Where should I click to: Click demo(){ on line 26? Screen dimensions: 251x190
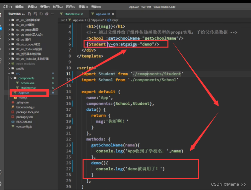point(99,163)
